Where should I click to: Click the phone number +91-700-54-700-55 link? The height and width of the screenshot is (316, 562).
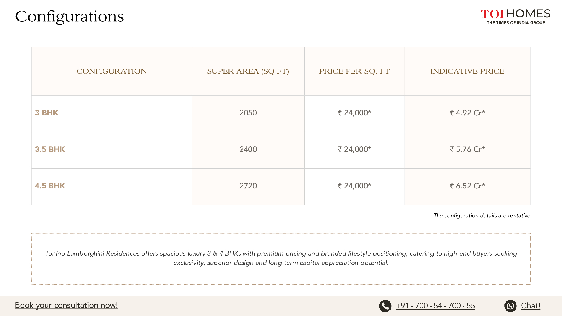(x=435, y=306)
